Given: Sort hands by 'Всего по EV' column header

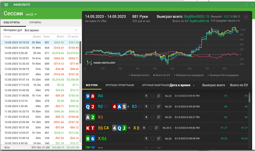Looking at the screenshot, I should (239, 85).
